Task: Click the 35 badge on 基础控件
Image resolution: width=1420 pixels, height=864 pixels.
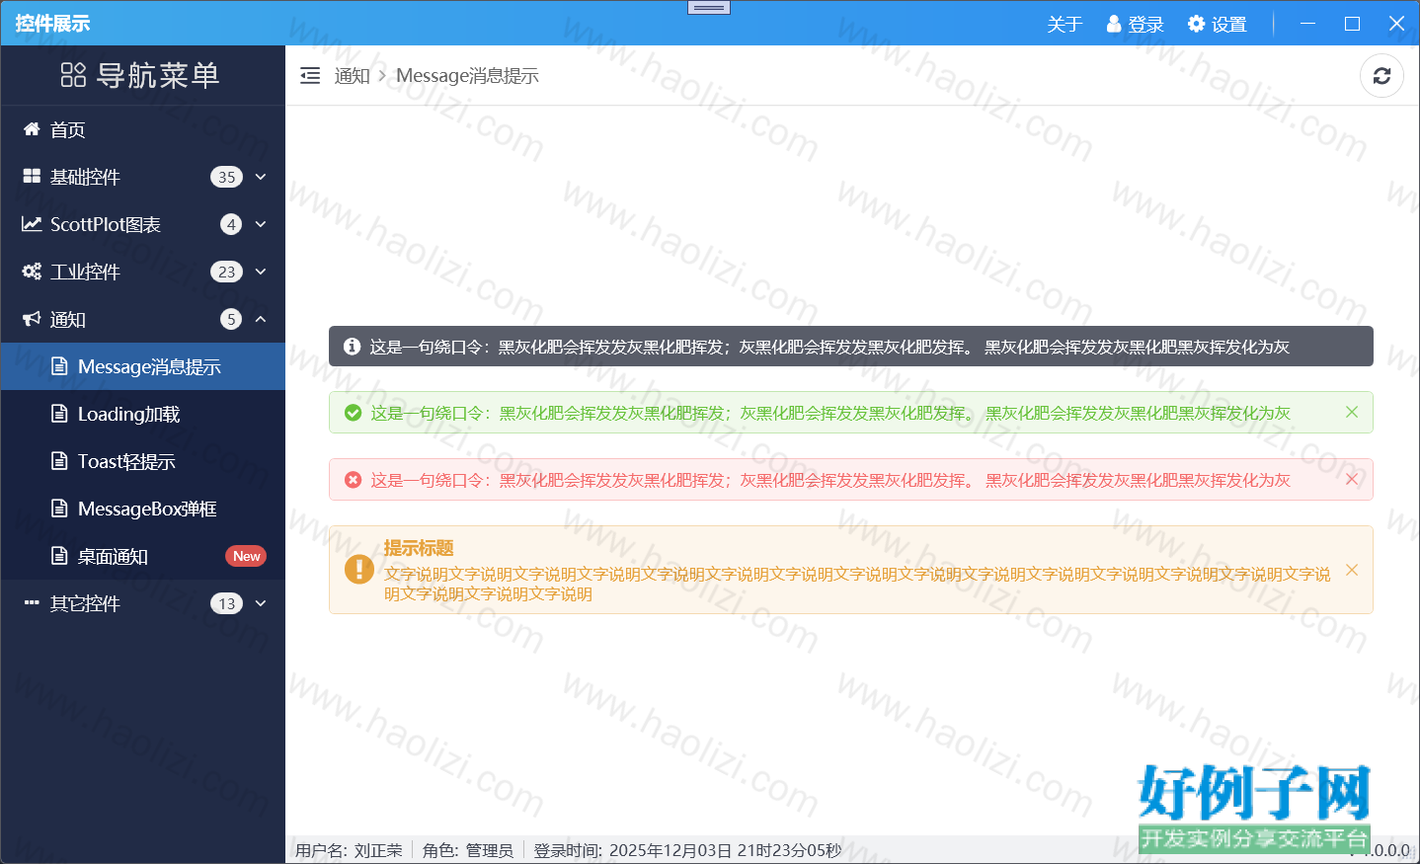Action: (227, 177)
